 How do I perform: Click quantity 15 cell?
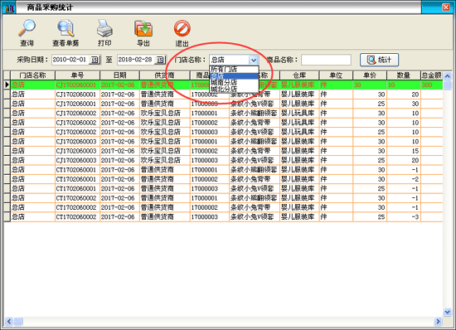tap(404, 151)
